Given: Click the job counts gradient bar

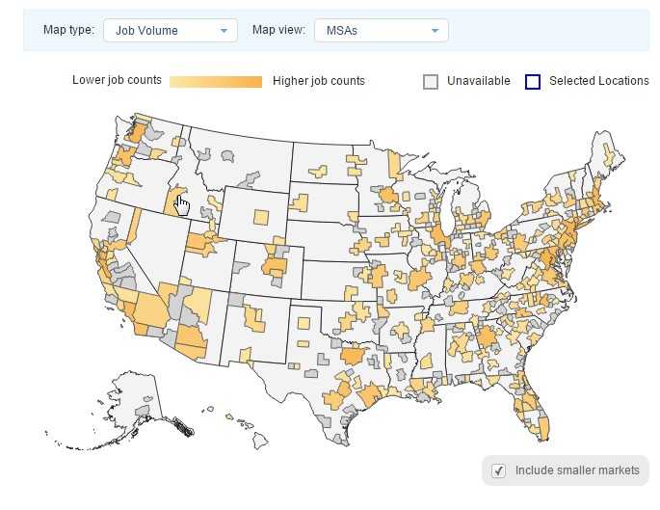Looking at the screenshot, I should click(216, 81).
